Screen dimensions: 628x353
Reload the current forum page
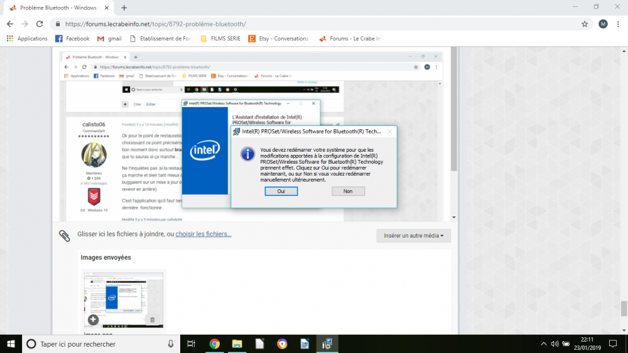click(x=40, y=24)
